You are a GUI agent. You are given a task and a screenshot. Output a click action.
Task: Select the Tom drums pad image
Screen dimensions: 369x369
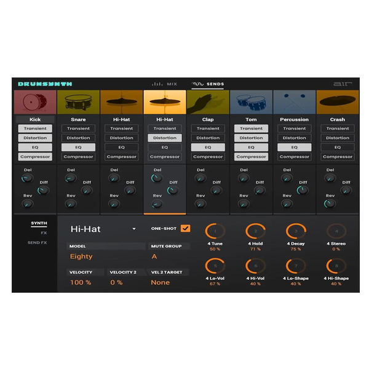coord(251,102)
